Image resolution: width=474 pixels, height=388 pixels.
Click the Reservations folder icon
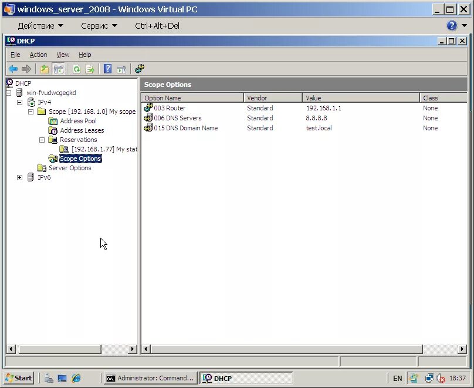pos(53,140)
